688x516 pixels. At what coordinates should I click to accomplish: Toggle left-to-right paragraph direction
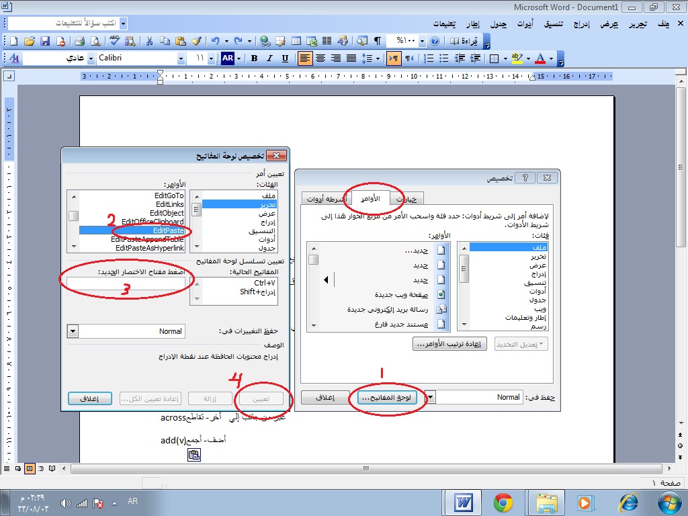[394, 58]
